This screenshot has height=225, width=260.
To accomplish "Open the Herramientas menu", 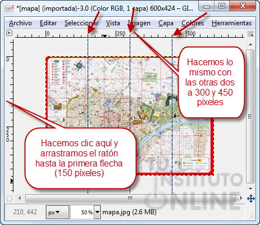I will coord(231,23).
